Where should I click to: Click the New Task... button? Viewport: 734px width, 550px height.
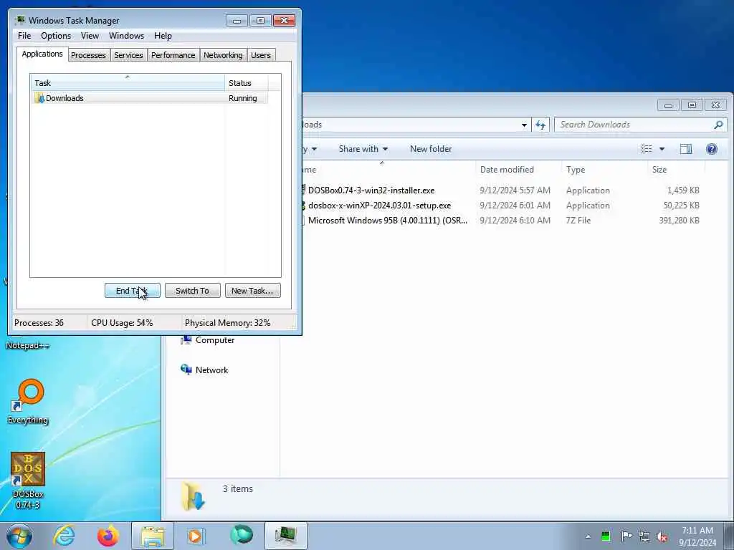tap(253, 291)
